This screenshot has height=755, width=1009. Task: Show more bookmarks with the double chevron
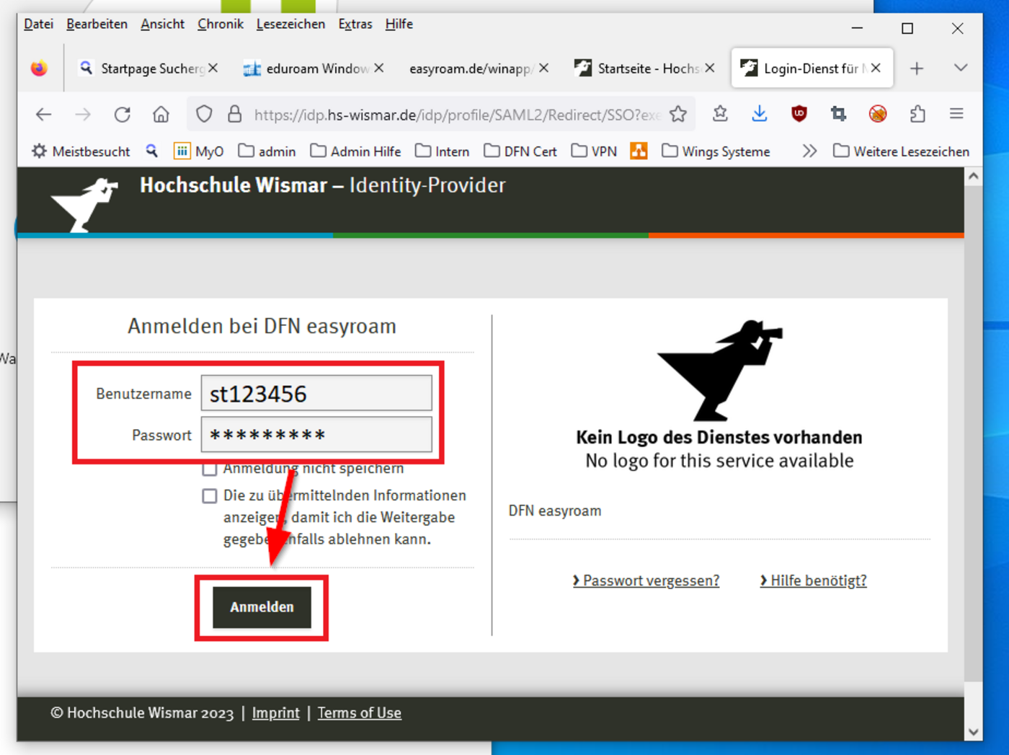809,151
